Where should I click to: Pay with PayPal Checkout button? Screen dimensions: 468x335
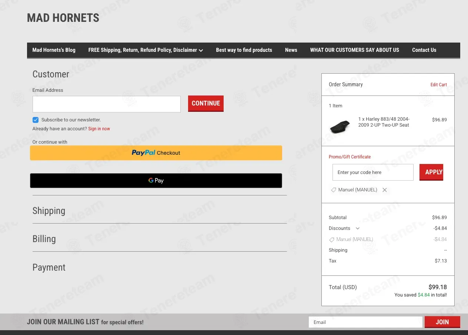(156, 153)
